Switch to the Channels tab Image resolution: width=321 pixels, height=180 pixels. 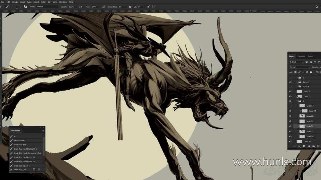coord(301,56)
